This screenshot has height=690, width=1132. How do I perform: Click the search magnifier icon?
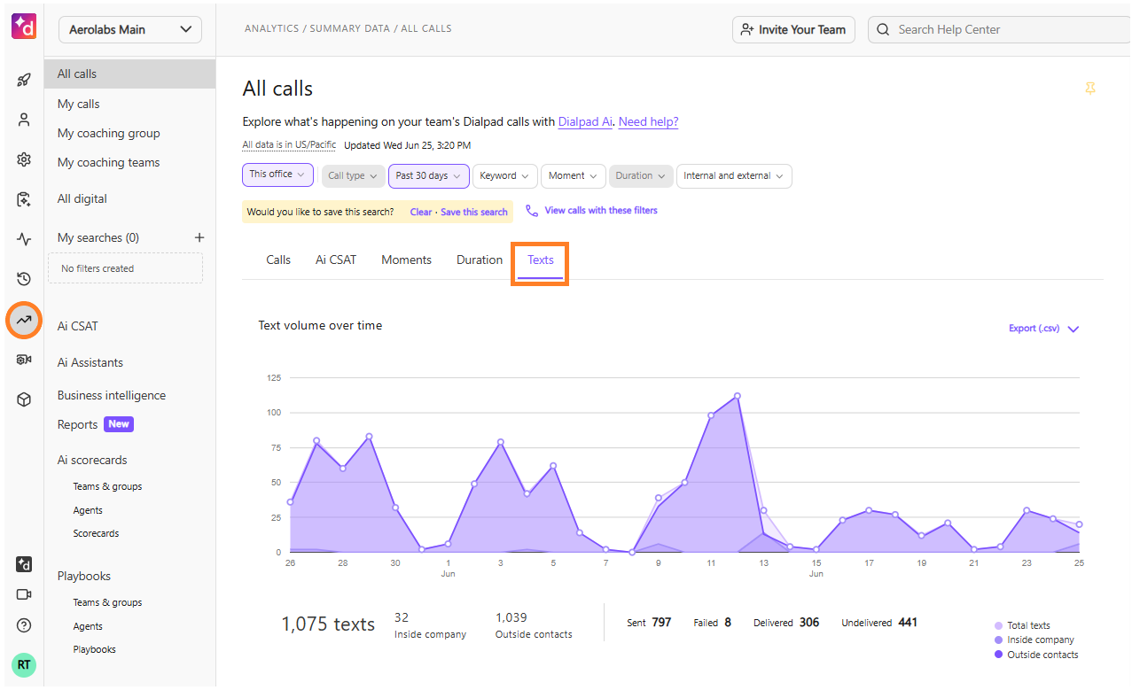pyautogui.click(x=883, y=29)
